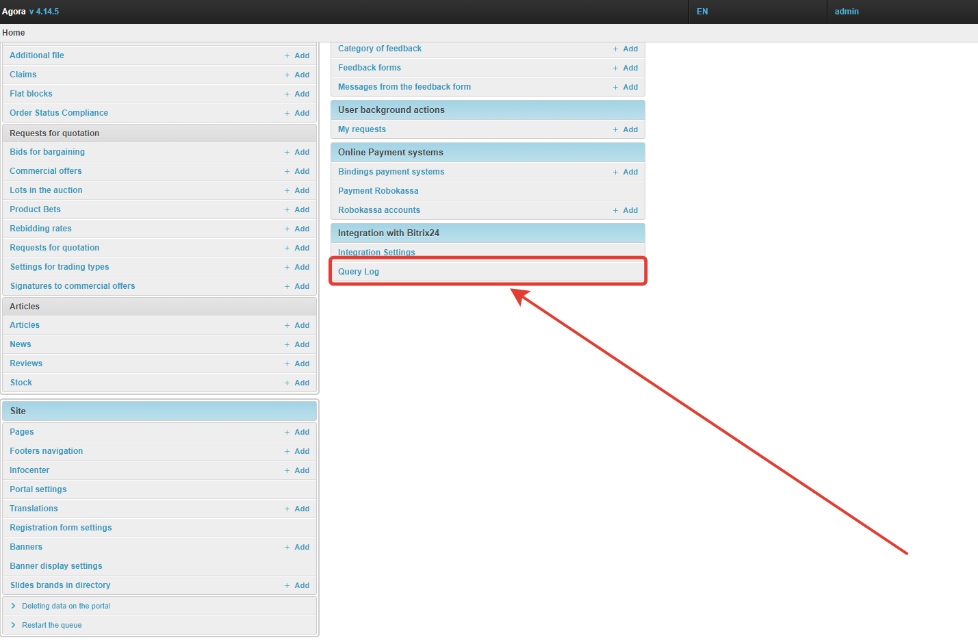
Task: Expand Deleting data on the portal
Action: click(x=66, y=606)
